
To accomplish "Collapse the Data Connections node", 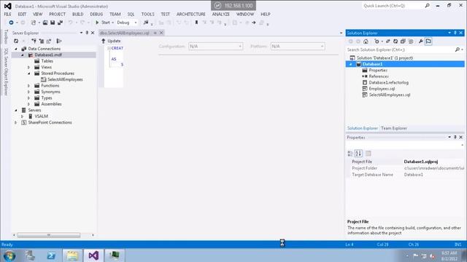I will point(16,49).
